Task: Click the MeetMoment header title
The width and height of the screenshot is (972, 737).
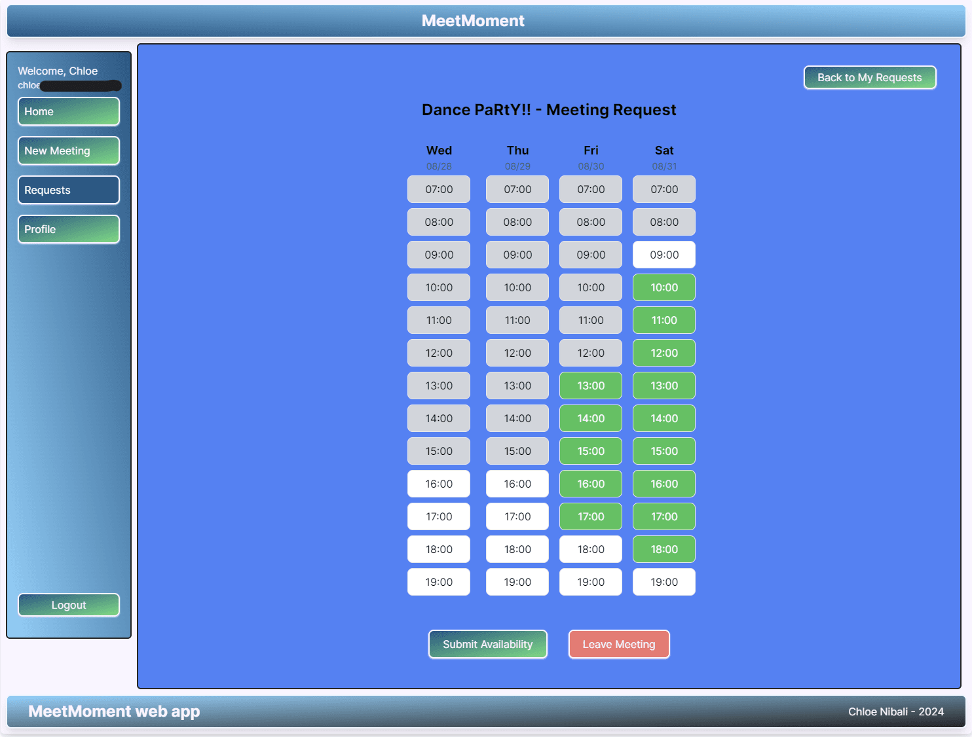Action: pyautogui.click(x=472, y=21)
